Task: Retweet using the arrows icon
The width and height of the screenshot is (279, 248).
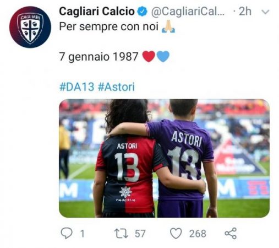Action: point(121,234)
